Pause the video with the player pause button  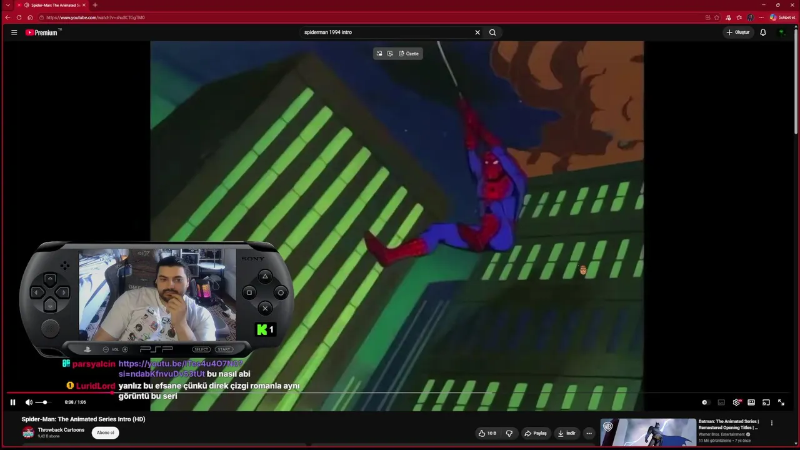pos(12,402)
